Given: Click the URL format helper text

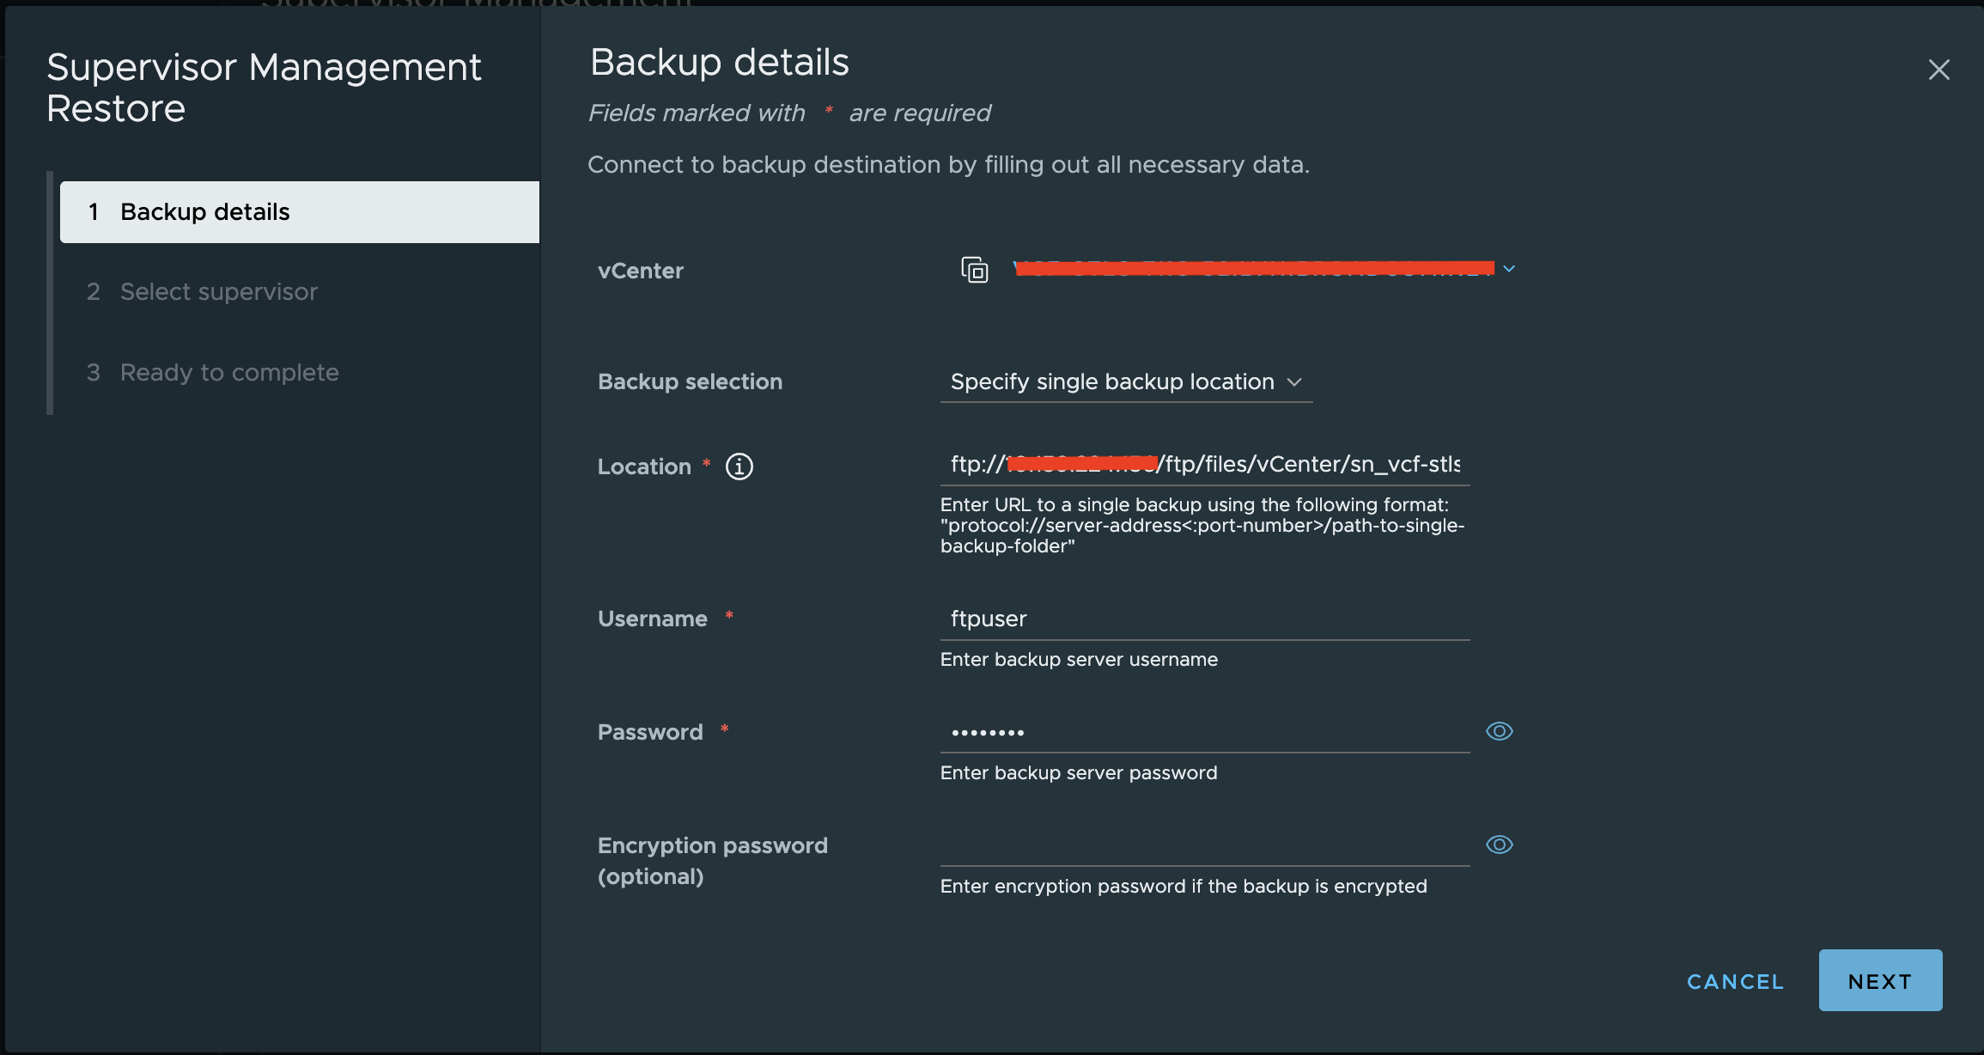Looking at the screenshot, I should [1202, 526].
